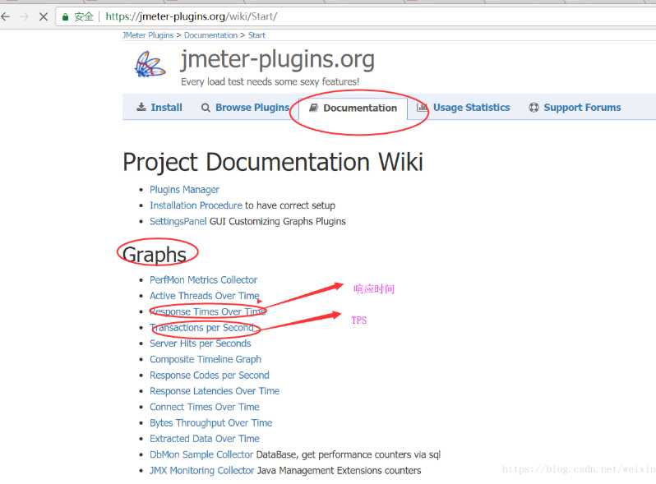Click the browser back arrow

[5, 16]
